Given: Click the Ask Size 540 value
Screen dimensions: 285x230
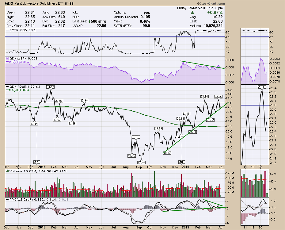Looking at the screenshot, I should tap(62, 17).
